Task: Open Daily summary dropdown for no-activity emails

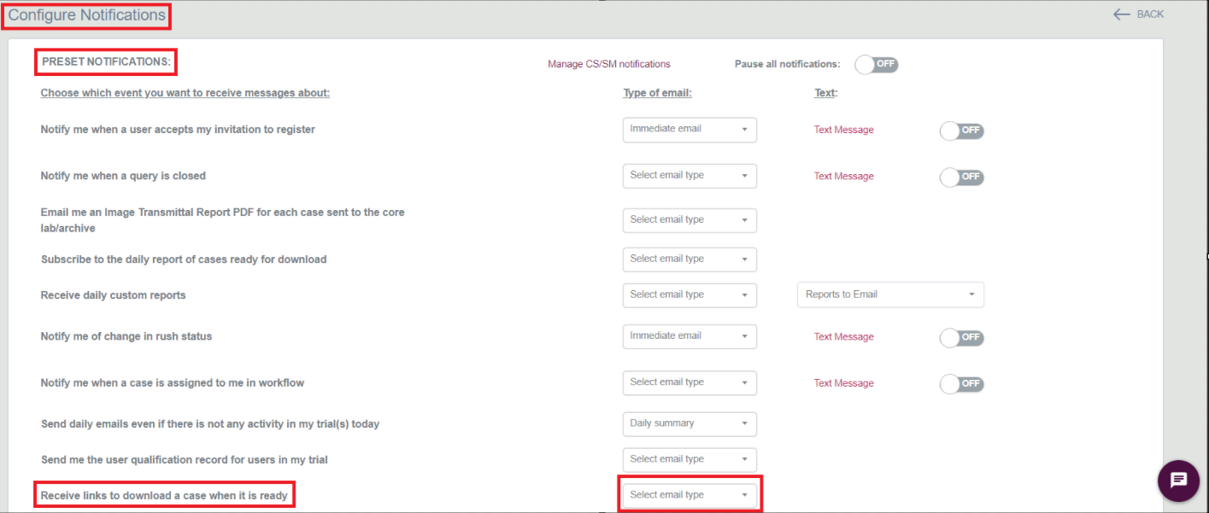Action: pos(689,423)
